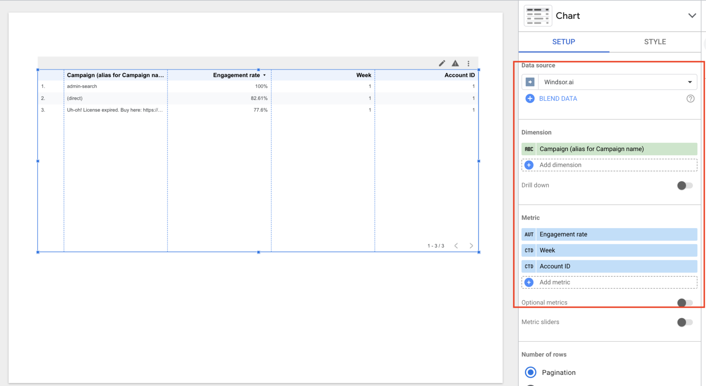The width and height of the screenshot is (706, 386).
Task: Click the warning triangle icon above table
Action: (455, 63)
